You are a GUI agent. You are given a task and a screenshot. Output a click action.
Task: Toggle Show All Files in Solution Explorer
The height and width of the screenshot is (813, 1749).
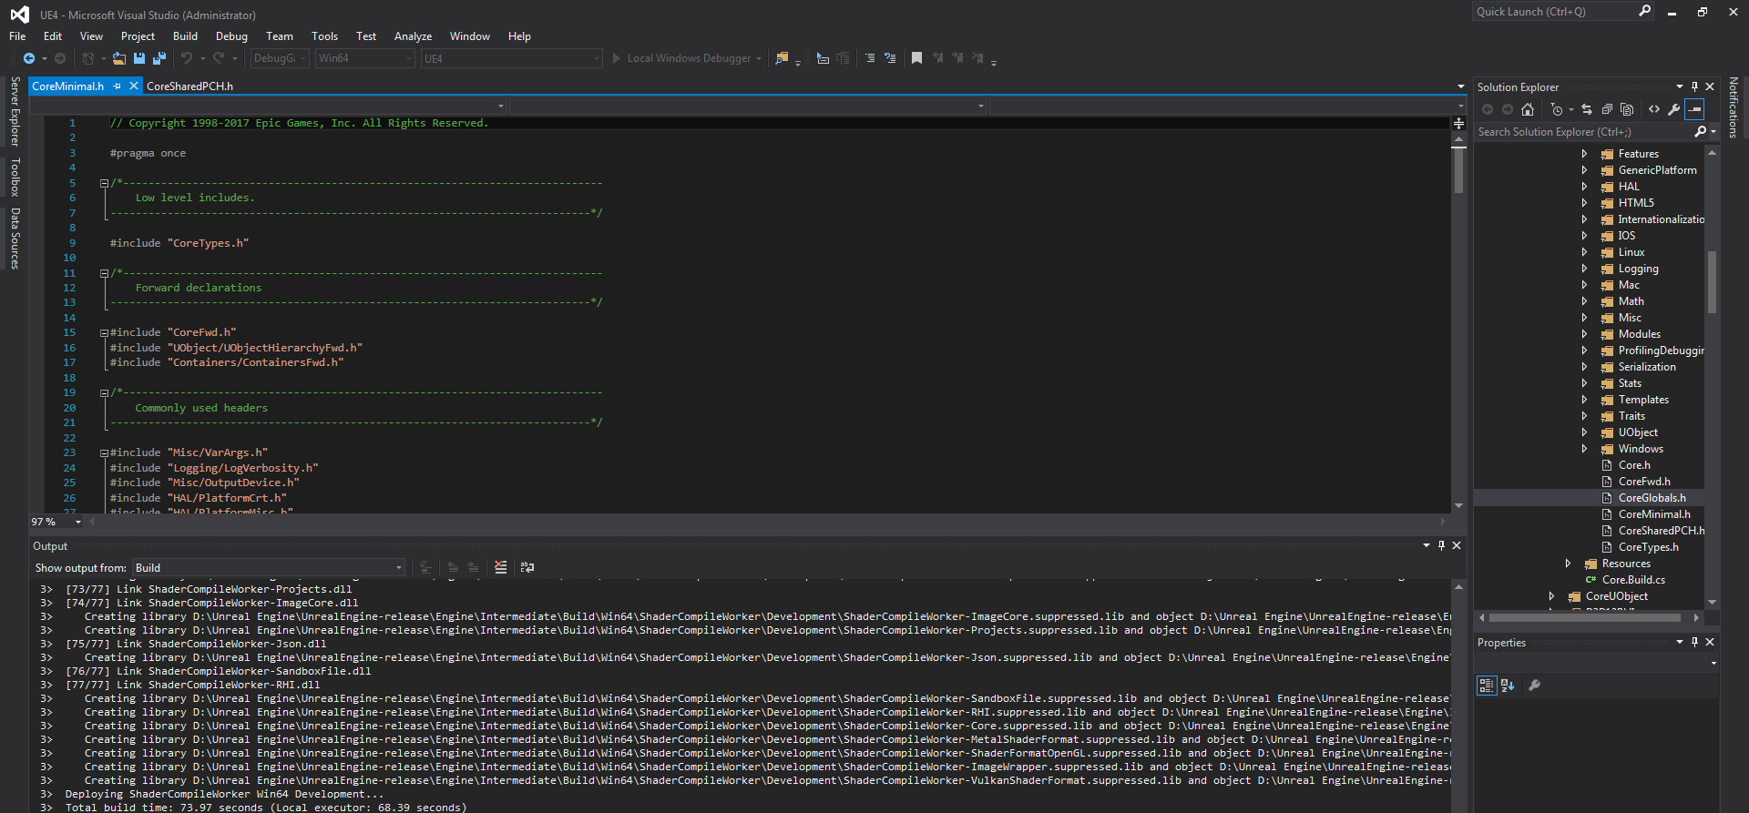[1627, 109]
